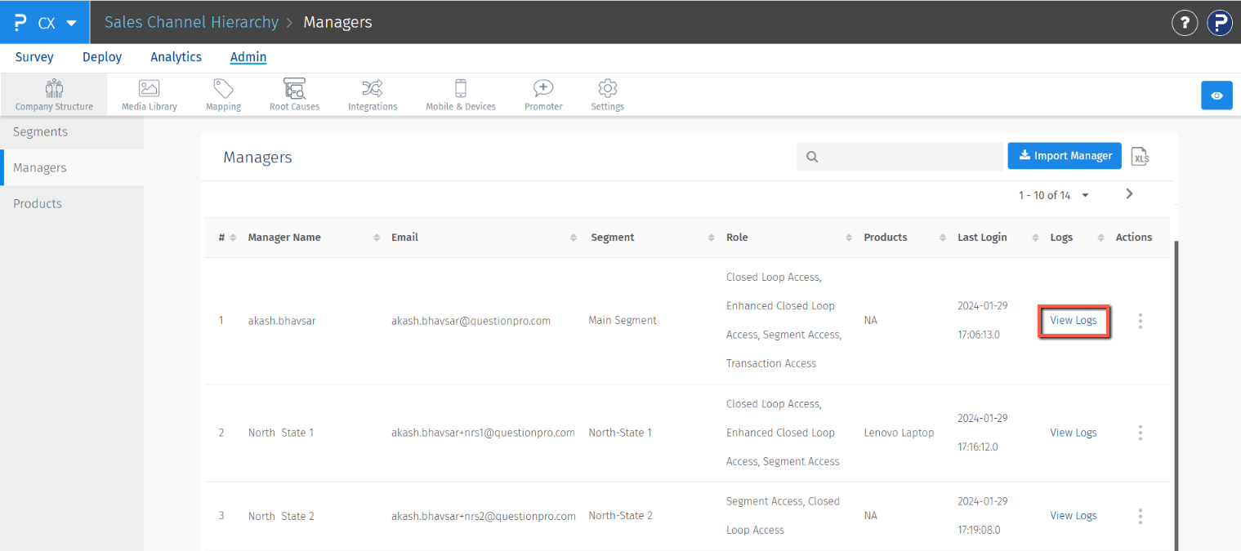Switch to the Analytics tab
This screenshot has width=1241, height=551.
click(x=176, y=57)
